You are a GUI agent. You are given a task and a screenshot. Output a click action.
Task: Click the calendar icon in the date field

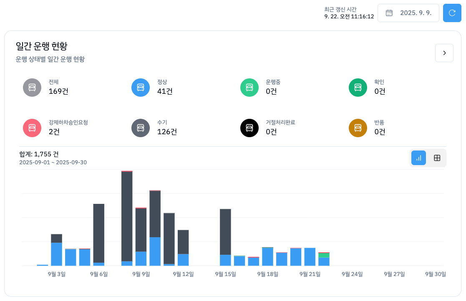pos(389,13)
